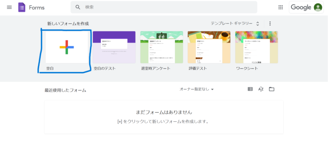
Task: Open the オーナー指定なし owner filter dropdown
Action: click(197, 89)
